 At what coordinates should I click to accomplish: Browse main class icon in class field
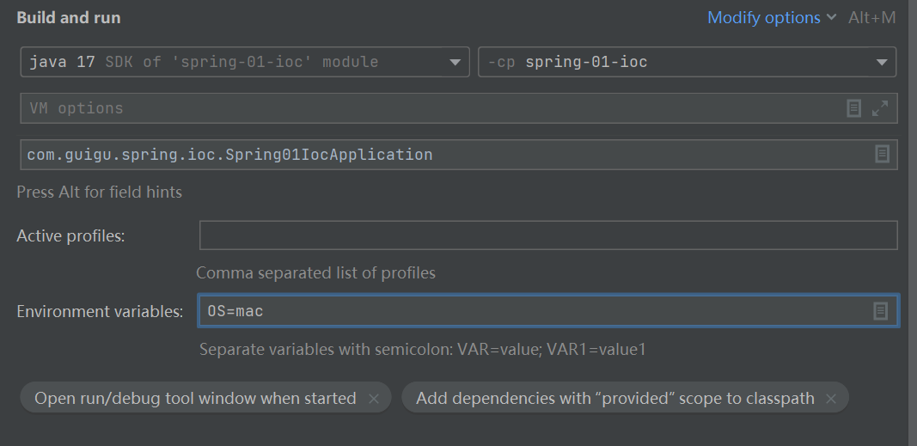[882, 155]
